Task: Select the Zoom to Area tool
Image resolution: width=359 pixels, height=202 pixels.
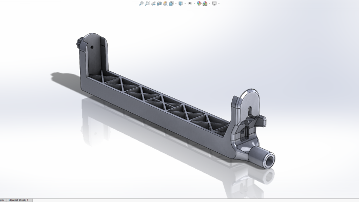Action: point(147,4)
